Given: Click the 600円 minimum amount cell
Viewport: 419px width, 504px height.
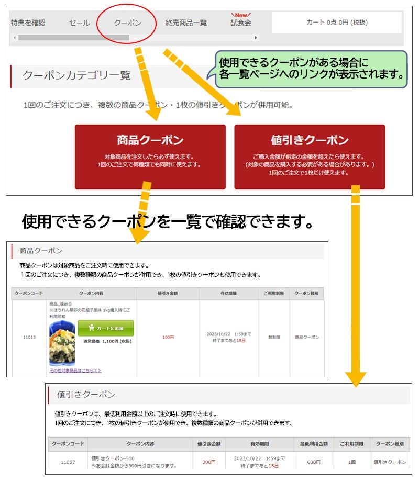Looking at the screenshot, I should pos(314,462).
